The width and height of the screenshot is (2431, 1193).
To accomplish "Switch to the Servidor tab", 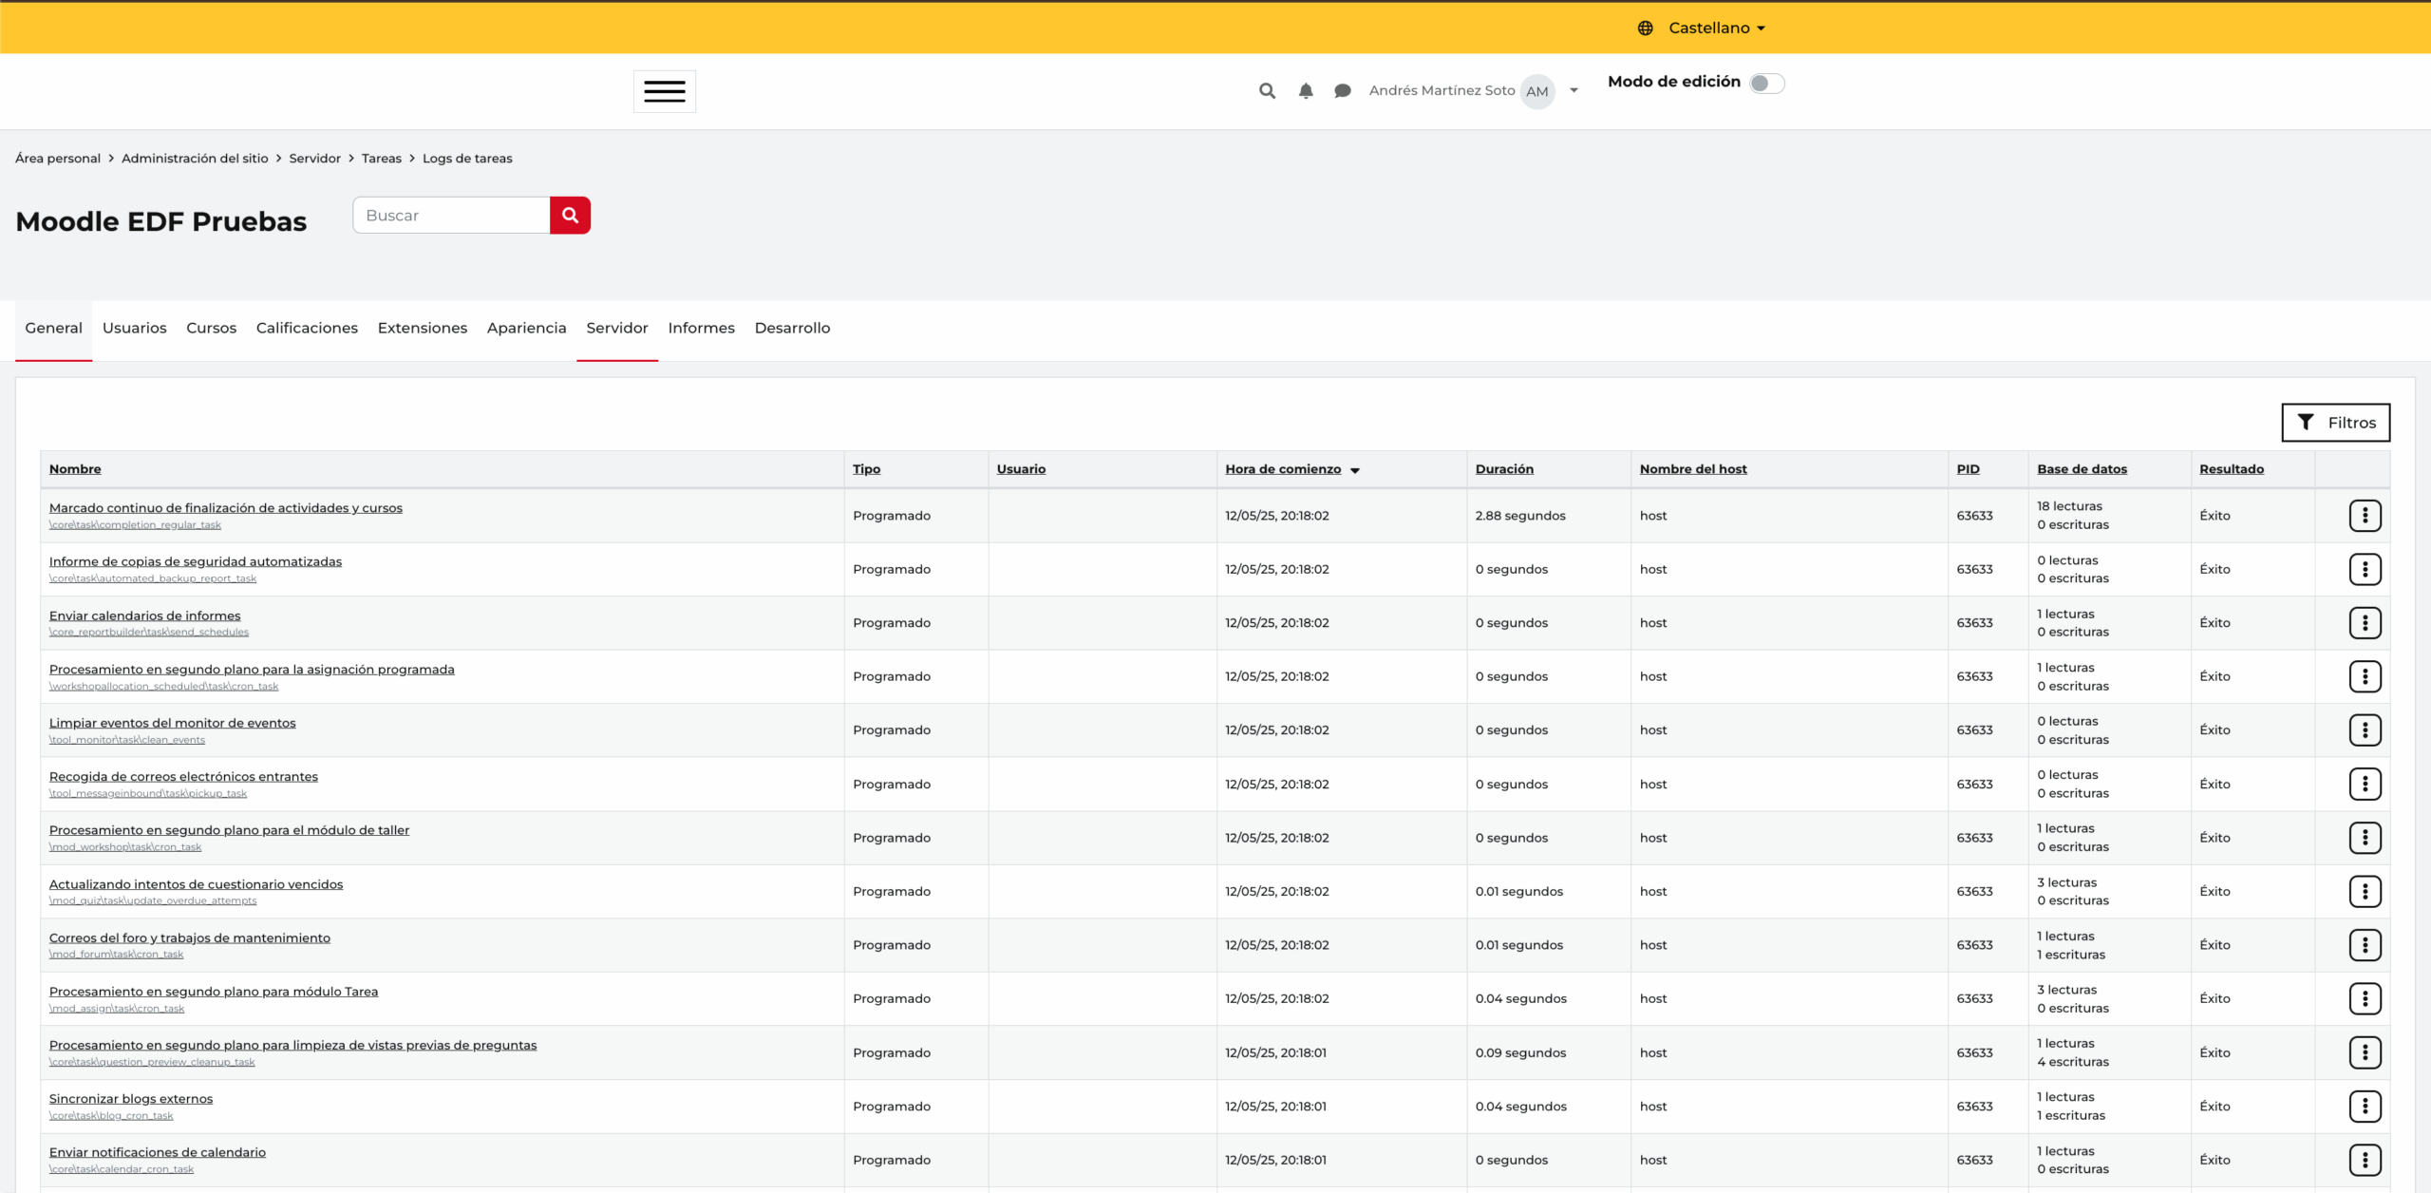I will (x=617, y=329).
